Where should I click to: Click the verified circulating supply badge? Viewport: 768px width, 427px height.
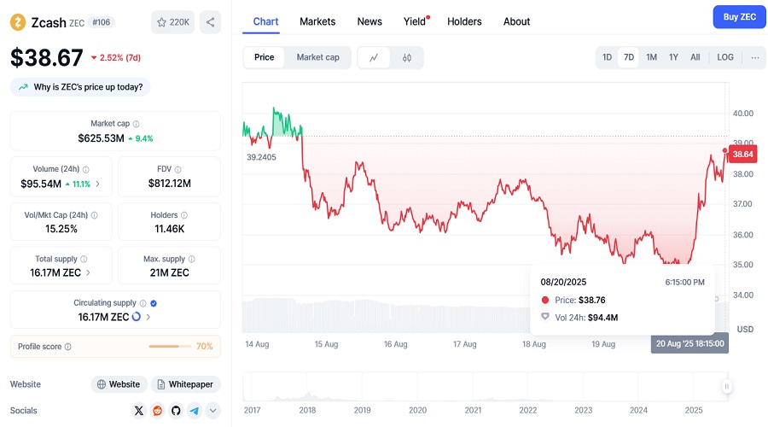click(154, 303)
